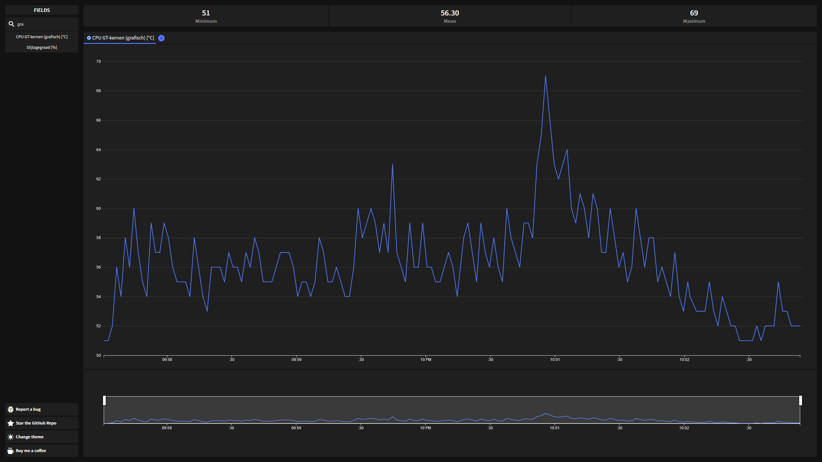Click the bug icon near Report a bug

pyautogui.click(x=11, y=409)
